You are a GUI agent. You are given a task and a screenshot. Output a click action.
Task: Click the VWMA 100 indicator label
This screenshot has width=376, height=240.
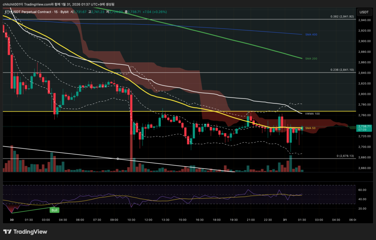(x=312, y=114)
